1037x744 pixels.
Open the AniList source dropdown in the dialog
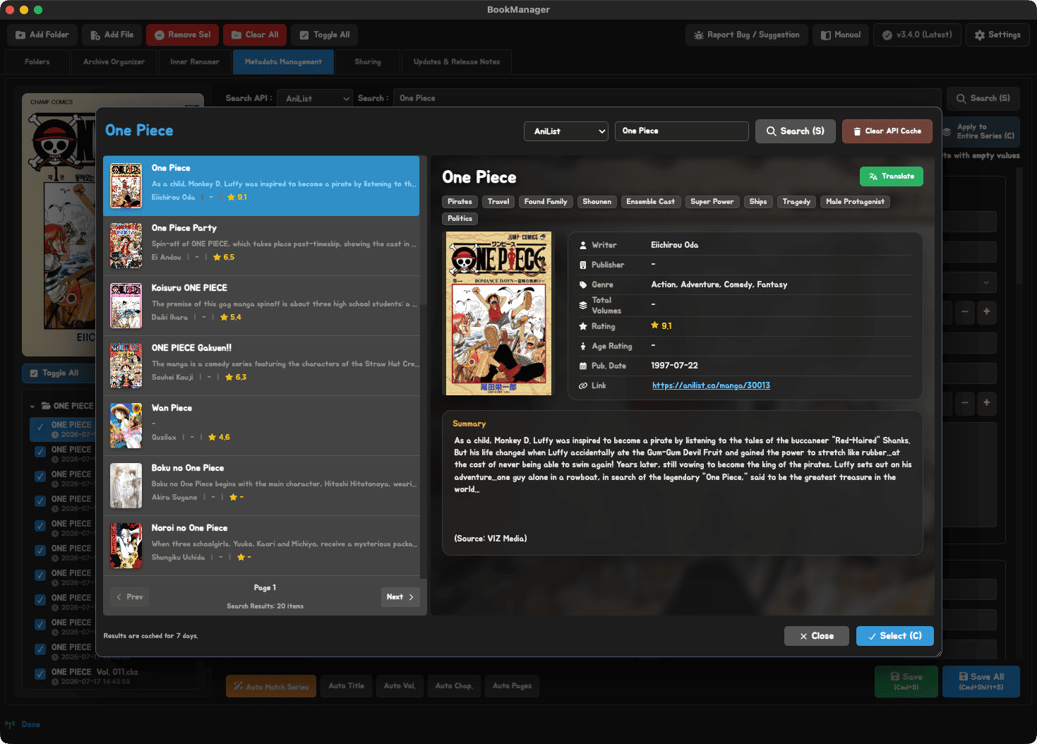point(566,131)
